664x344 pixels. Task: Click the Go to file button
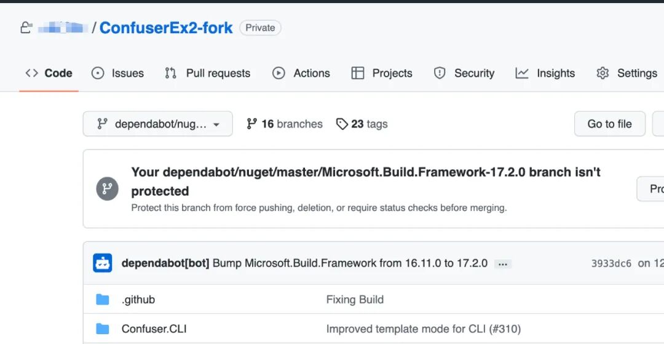click(x=610, y=124)
